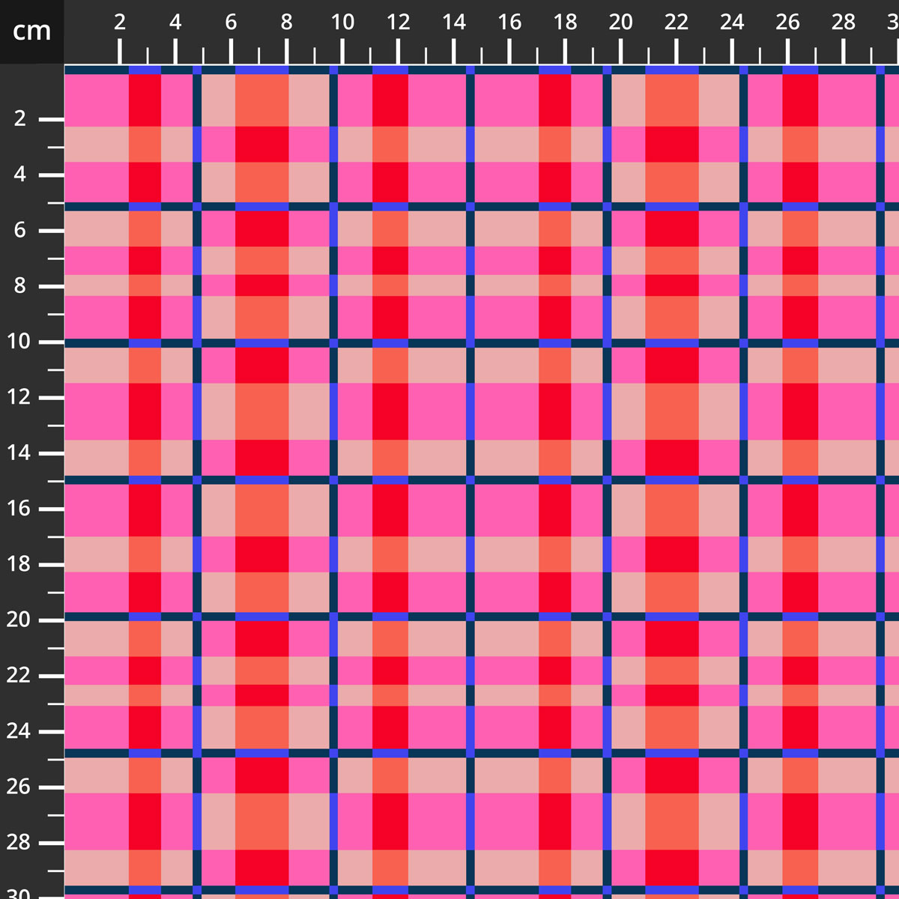Screen dimensions: 899x899
Task: Click the 6 mark on the top ruler
Action: pyautogui.click(x=231, y=22)
